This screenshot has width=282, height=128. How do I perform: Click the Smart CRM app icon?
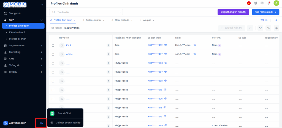click(x=52, y=113)
